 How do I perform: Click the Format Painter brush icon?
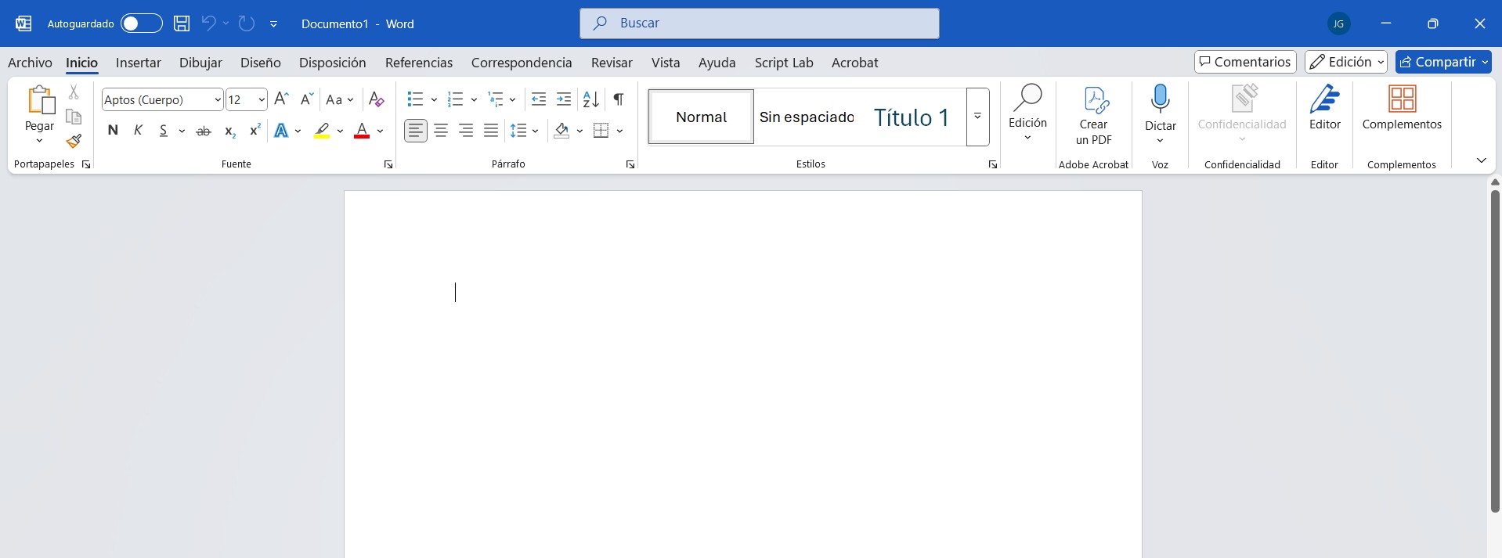tap(74, 141)
